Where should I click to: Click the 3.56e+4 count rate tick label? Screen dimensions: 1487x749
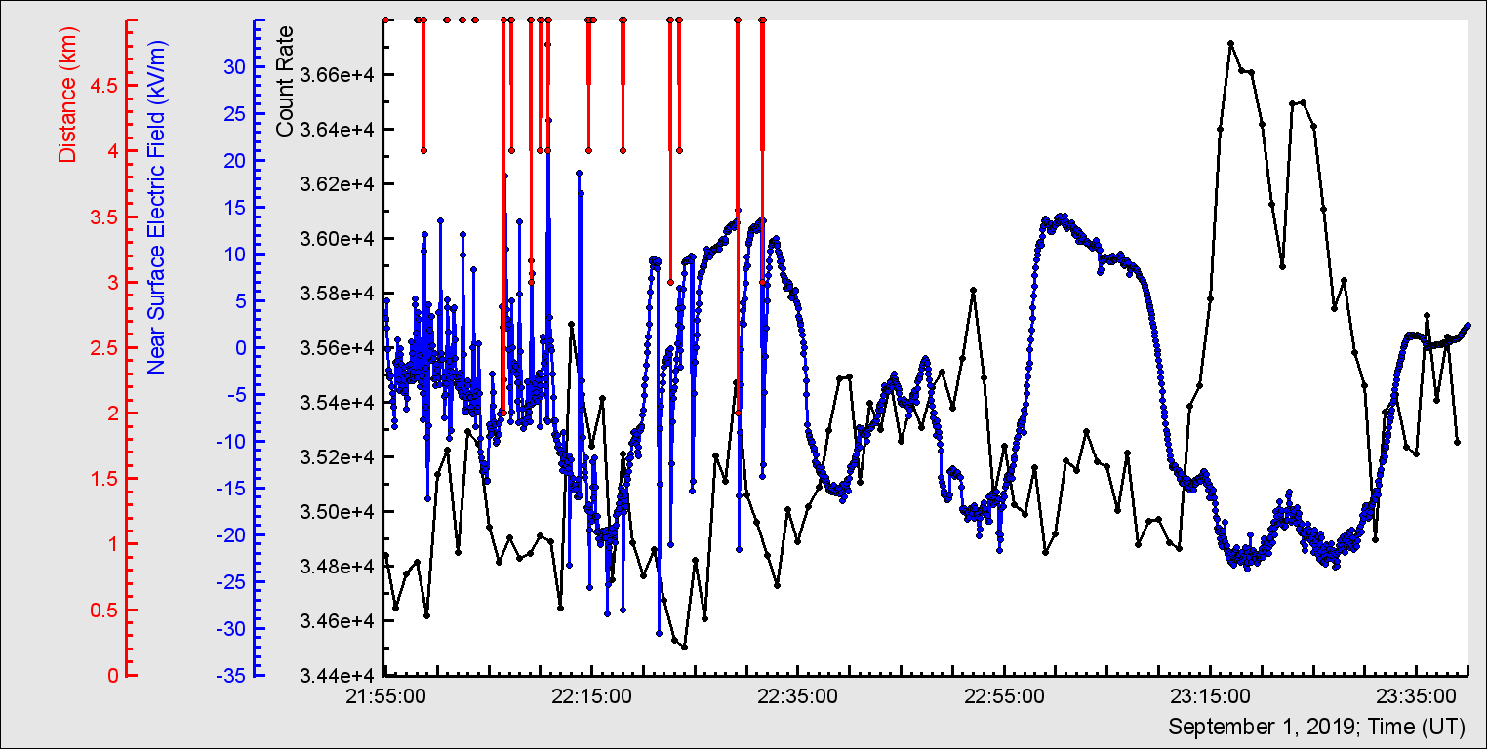pos(336,348)
